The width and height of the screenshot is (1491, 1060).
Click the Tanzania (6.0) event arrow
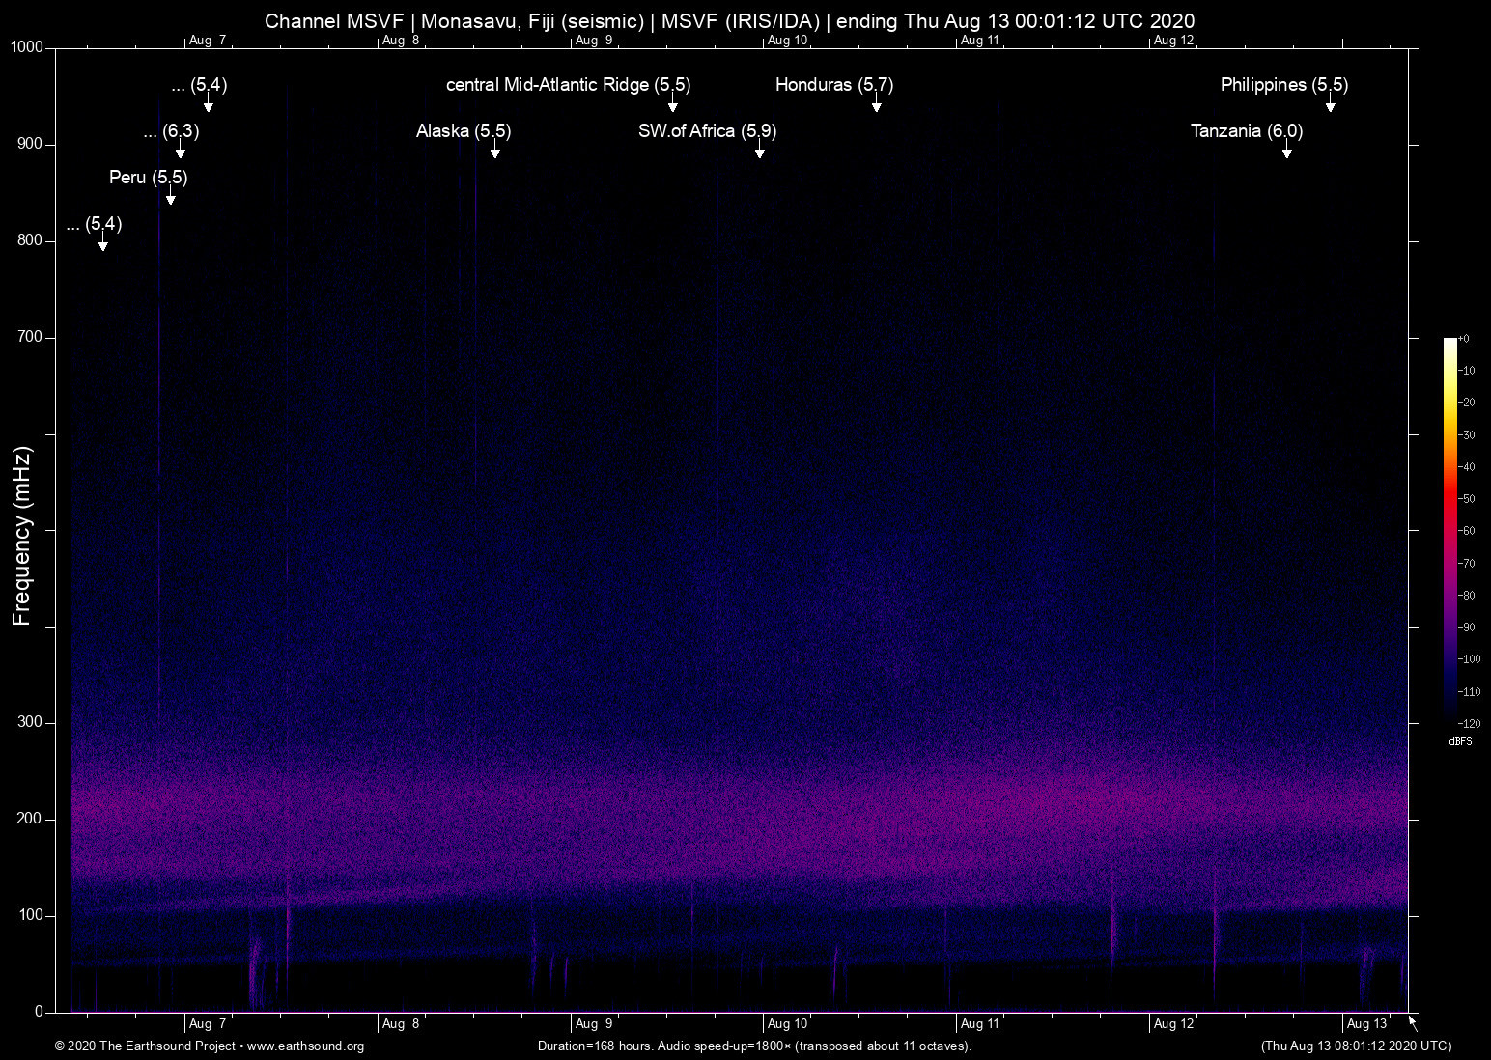coord(1286,151)
